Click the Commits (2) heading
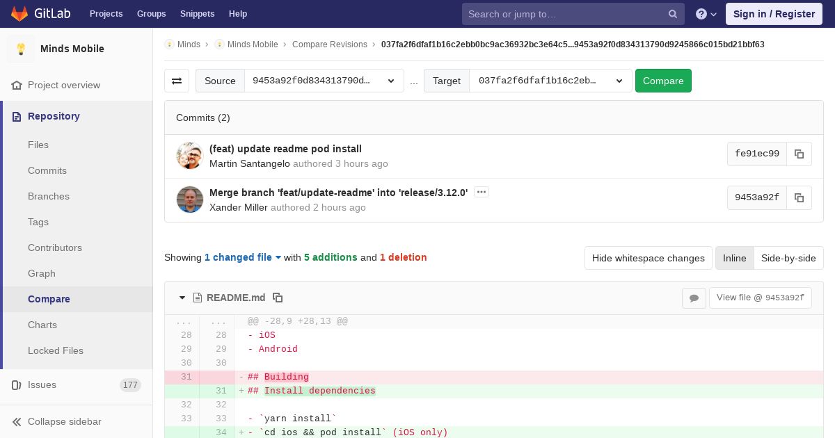Screen dimensions: 835x438 coord(203,117)
